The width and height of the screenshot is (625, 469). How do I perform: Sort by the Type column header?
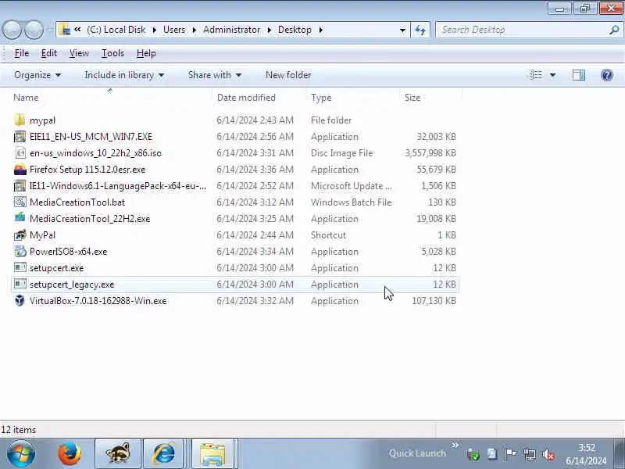tap(352, 98)
